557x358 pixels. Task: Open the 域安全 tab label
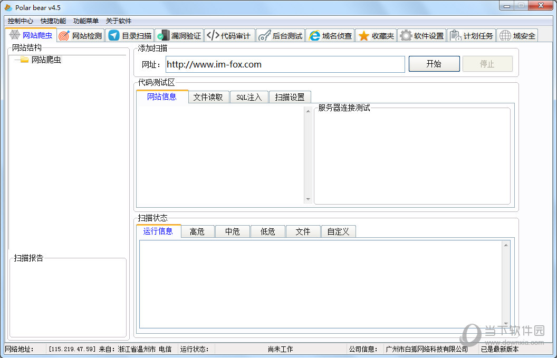point(524,36)
